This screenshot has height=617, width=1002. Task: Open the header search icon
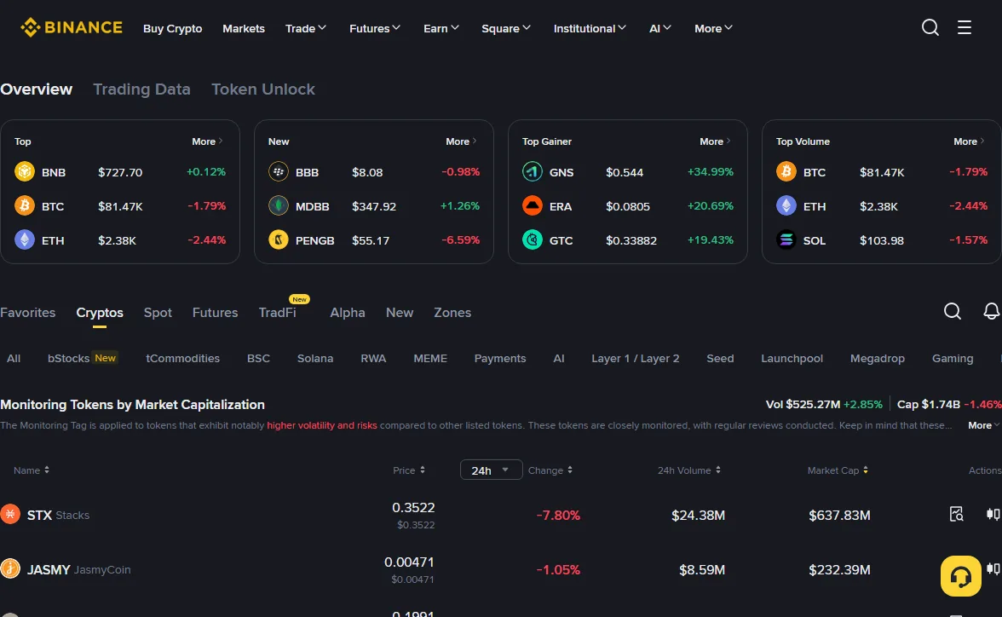(x=930, y=27)
